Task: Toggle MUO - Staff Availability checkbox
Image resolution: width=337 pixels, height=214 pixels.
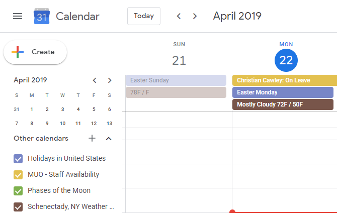Action: point(18,175)
